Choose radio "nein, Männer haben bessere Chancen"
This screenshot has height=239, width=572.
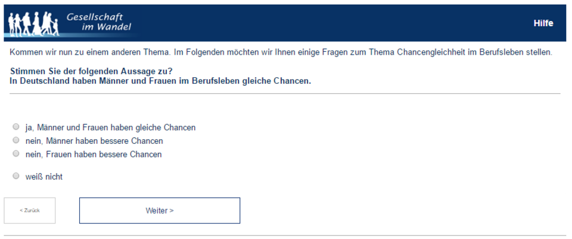point(16,140)
